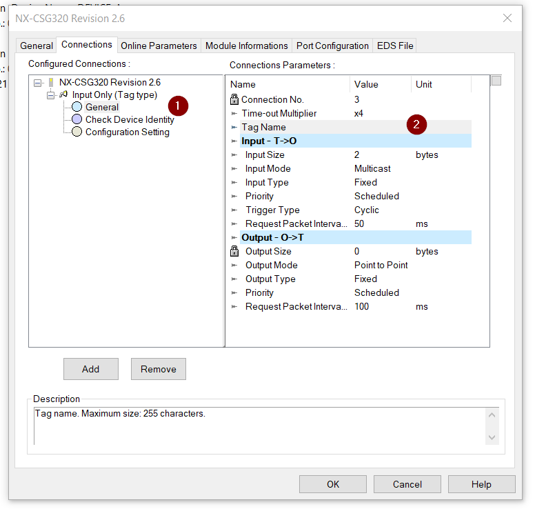This screenshot has height=509, width=535.
Task: Click the Value column header
Action: [x=381, y=84]
